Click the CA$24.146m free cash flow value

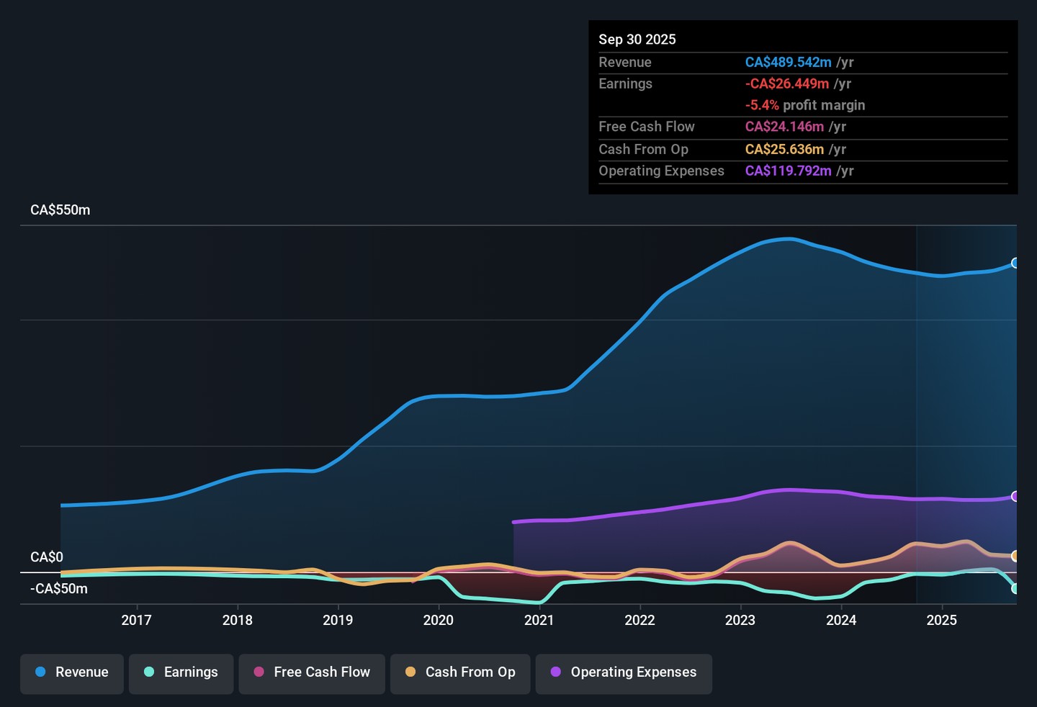(x=785, y=127)
